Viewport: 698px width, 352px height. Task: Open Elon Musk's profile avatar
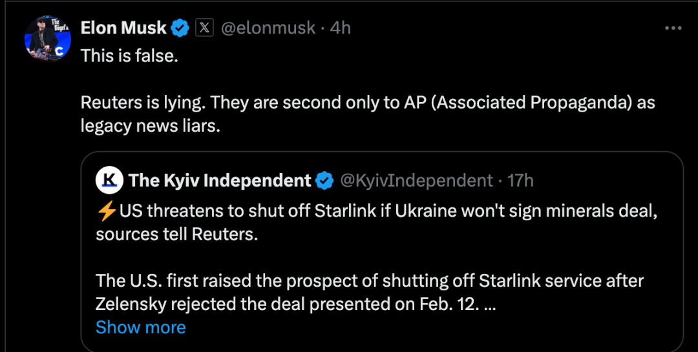(x=47, y=38)
